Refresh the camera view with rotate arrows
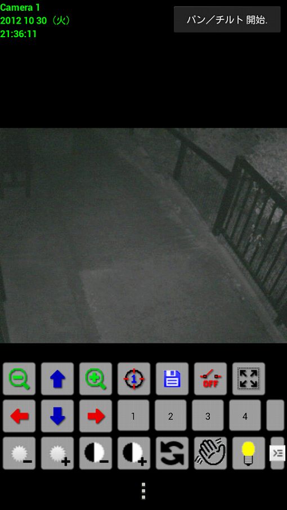 [172, 453]
